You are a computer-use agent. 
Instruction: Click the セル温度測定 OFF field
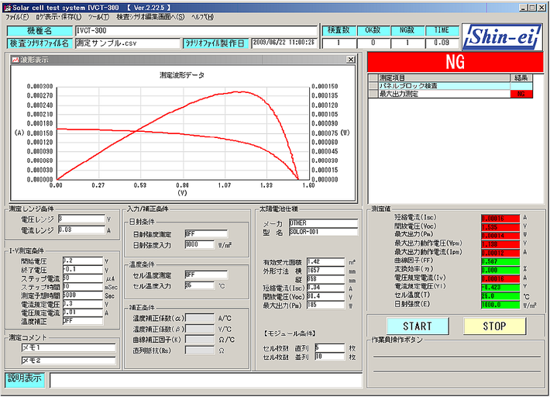click(x=206, y=274)
